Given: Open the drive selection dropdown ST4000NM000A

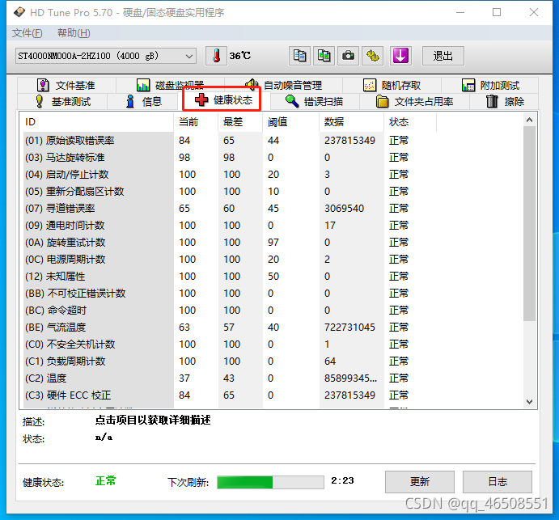Looking at the screenshot, I should click(106, 56).
